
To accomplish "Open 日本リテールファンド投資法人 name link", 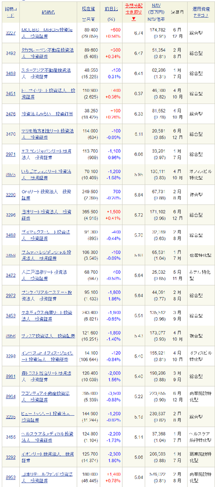I will point(47,478).
